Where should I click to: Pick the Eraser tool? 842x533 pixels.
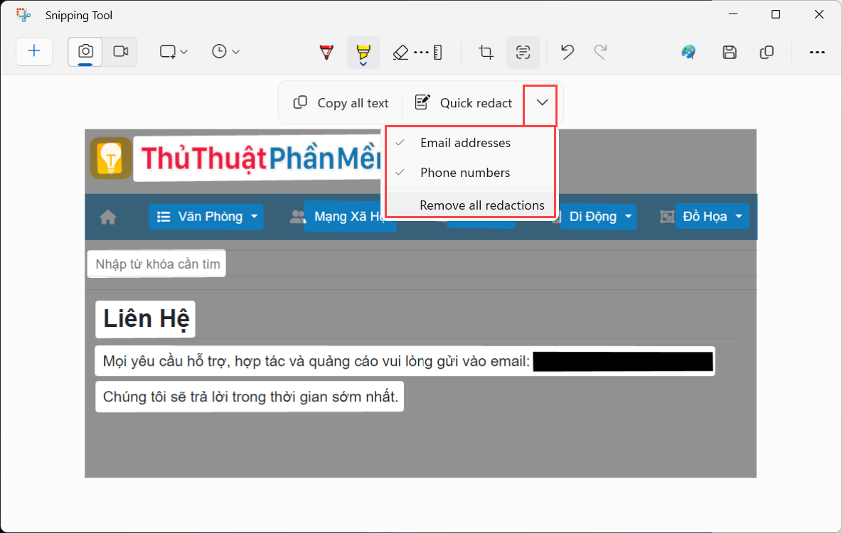point(400,52)
